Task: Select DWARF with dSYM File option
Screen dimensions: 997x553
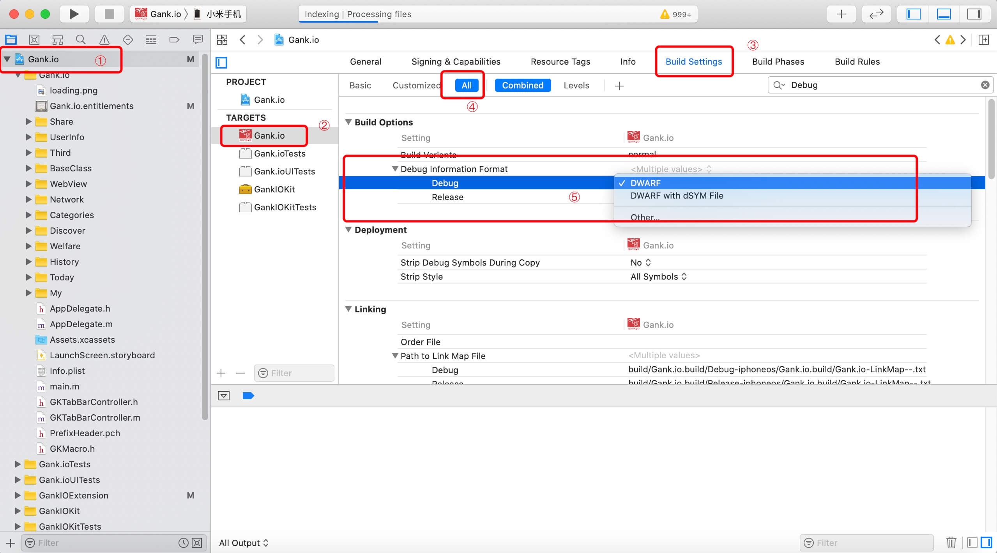Action: tap(676, 195)
